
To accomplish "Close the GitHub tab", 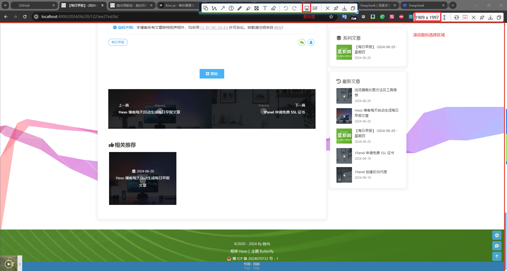I will coord(54,5).
